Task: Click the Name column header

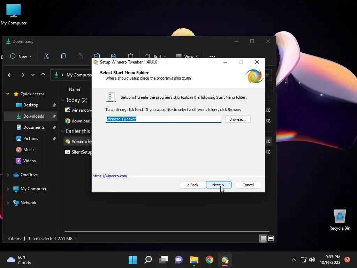Action: pyautogui.click(x=75, y=89)
